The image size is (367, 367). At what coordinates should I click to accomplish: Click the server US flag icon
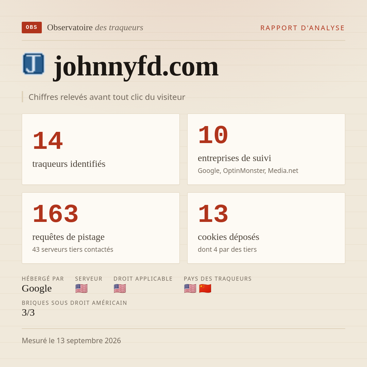82,289
